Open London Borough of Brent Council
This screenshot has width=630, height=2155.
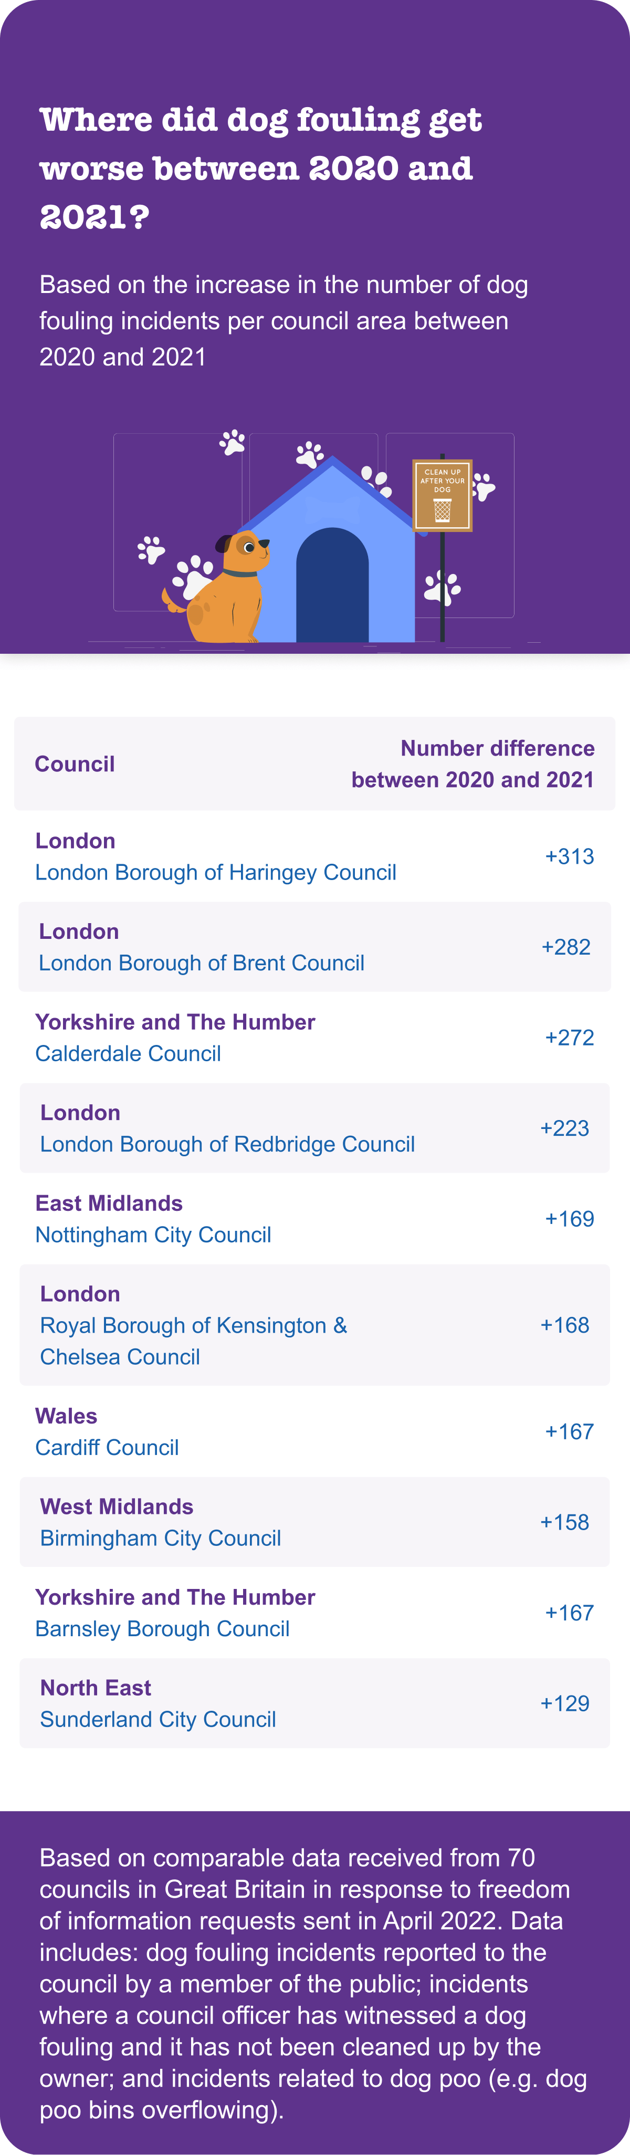pyautogui.click(x=202, y=963)
